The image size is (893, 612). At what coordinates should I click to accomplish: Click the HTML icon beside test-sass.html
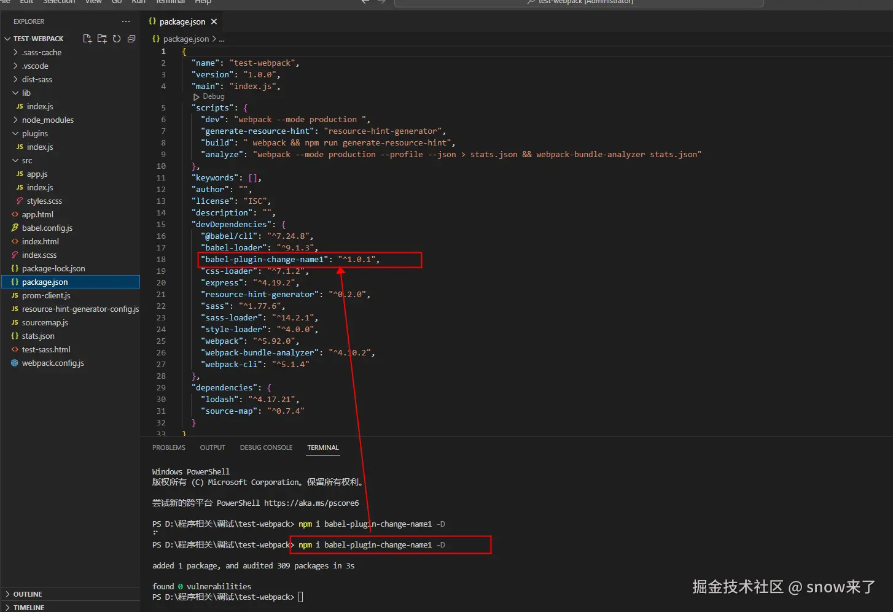tap(15, 349)
